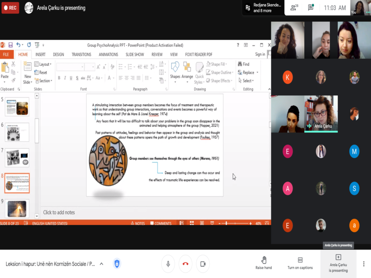Open the SLIDE SHOW ribbon tab
This screenshot has width=371, height=278.
[x=134, y=54]
